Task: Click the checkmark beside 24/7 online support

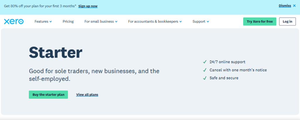Action: point(205,62)
